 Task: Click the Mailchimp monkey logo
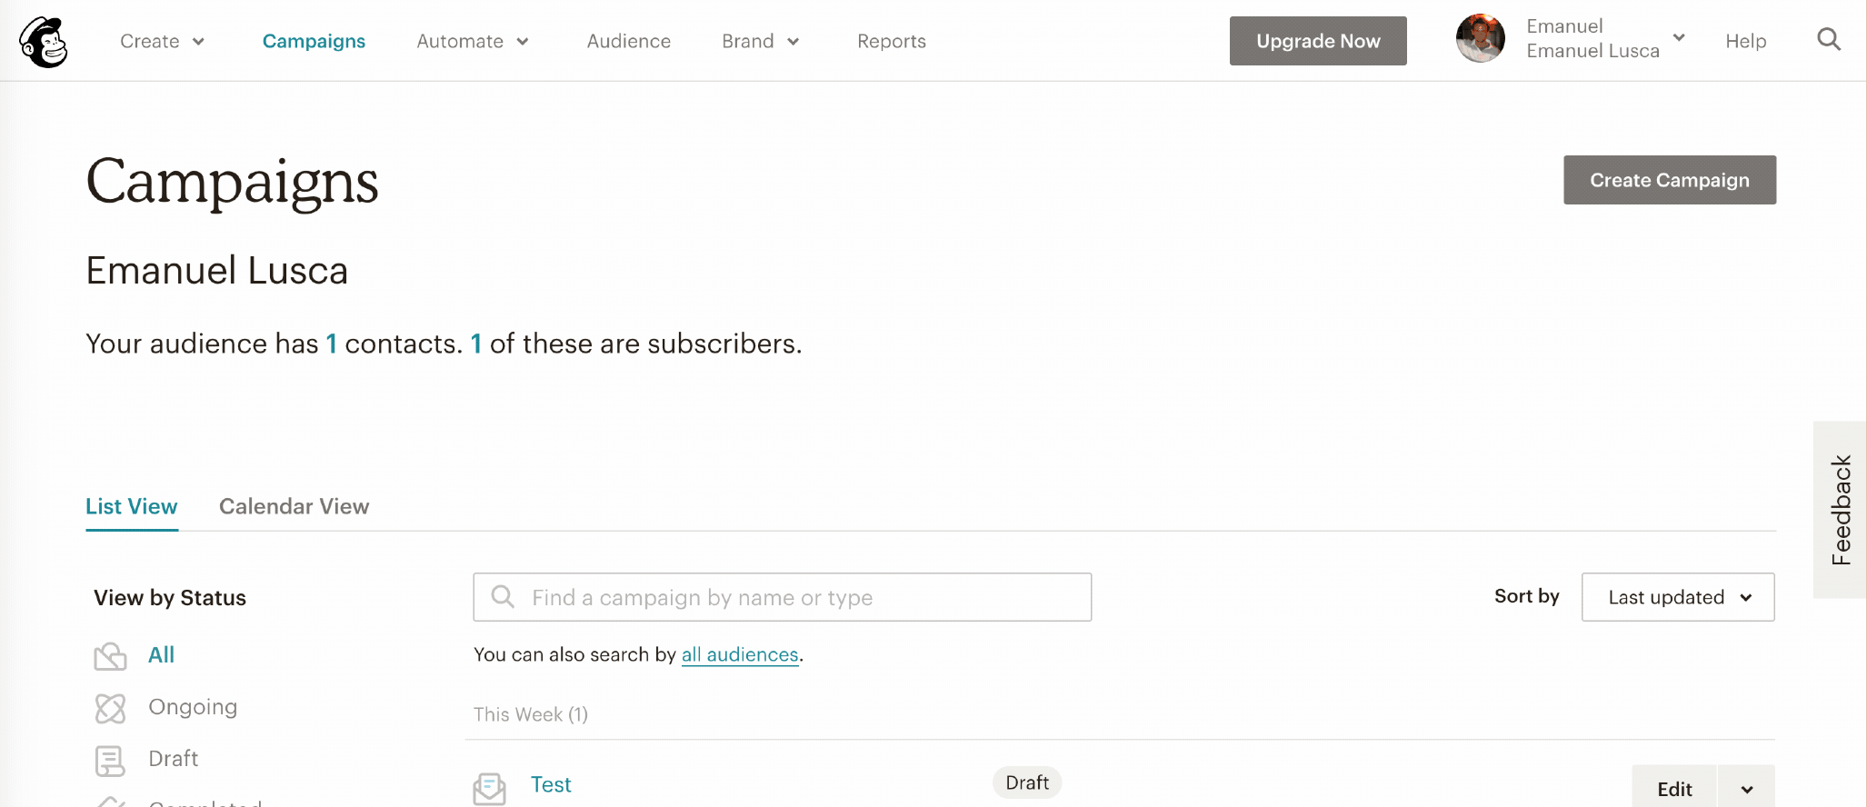44,42
